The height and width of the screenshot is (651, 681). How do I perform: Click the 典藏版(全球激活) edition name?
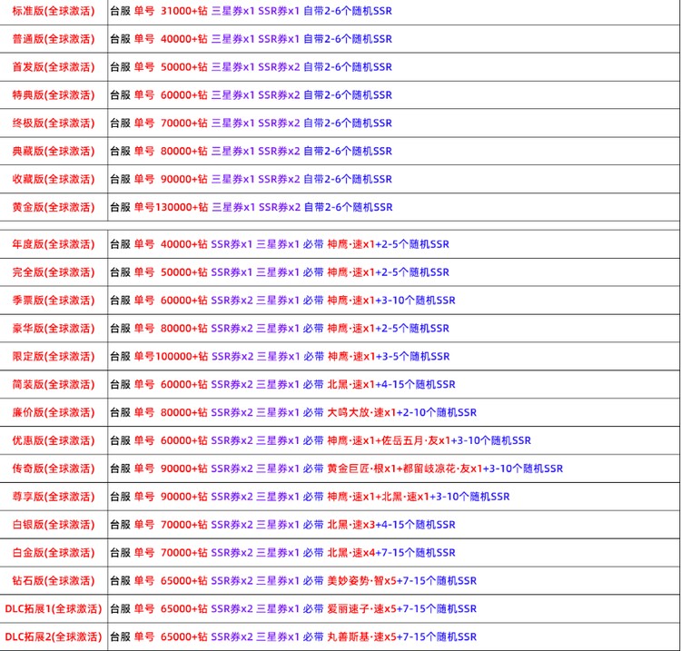coord(53,152)
